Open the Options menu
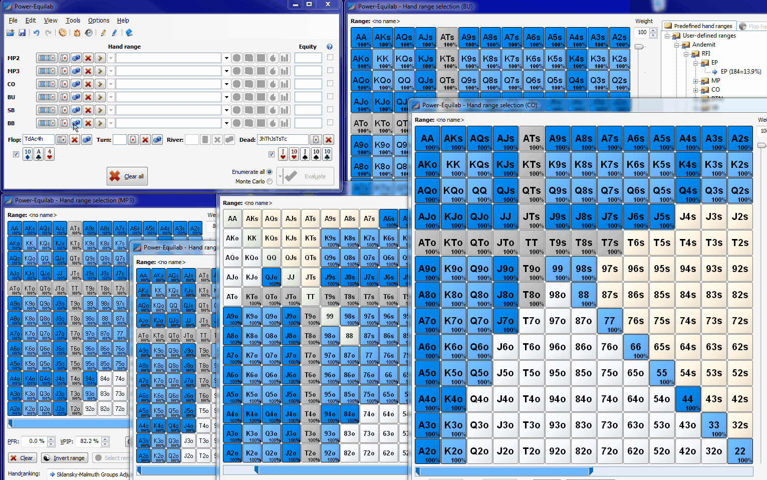This screenshot has width=767, height=480. pos(99,21)
